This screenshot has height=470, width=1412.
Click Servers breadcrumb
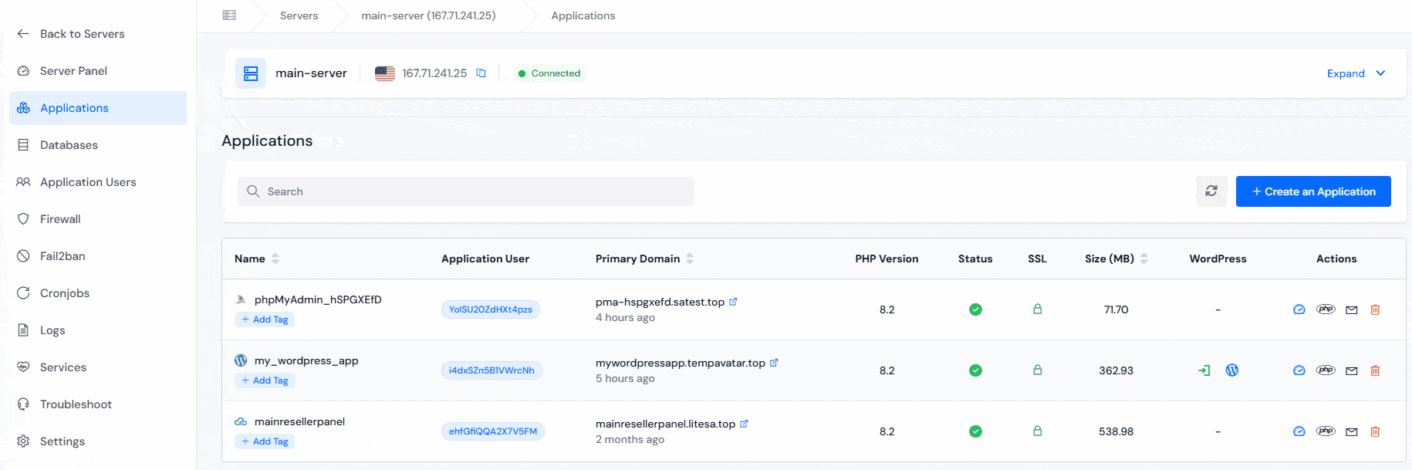pyautogui.click(x=299, y=15)
